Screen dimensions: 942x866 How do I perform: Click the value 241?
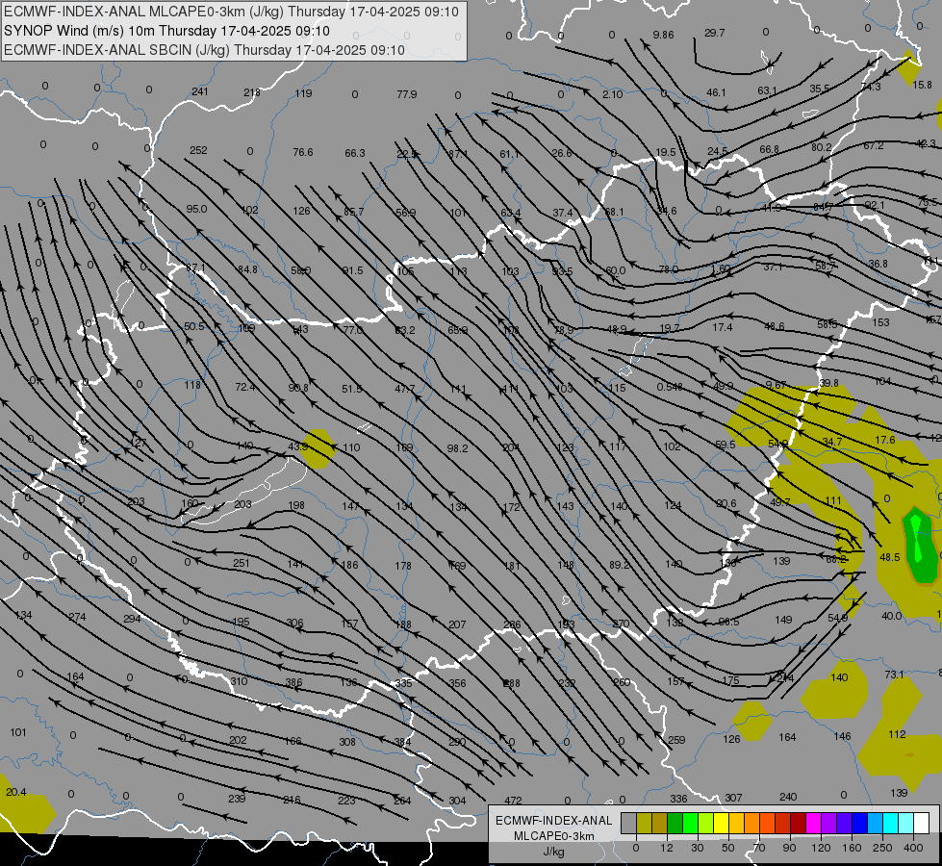(199, 91)
